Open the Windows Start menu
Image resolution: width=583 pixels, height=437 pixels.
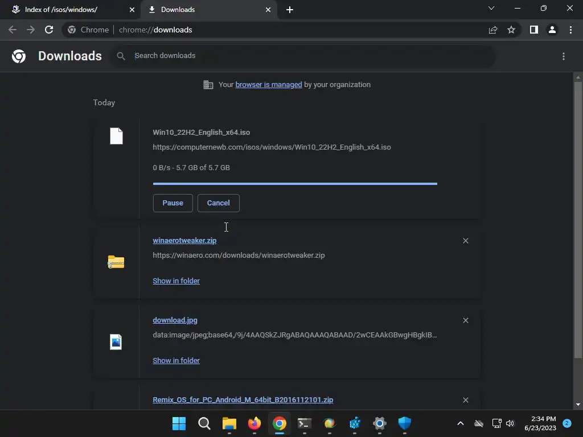(x=179, y=423)
